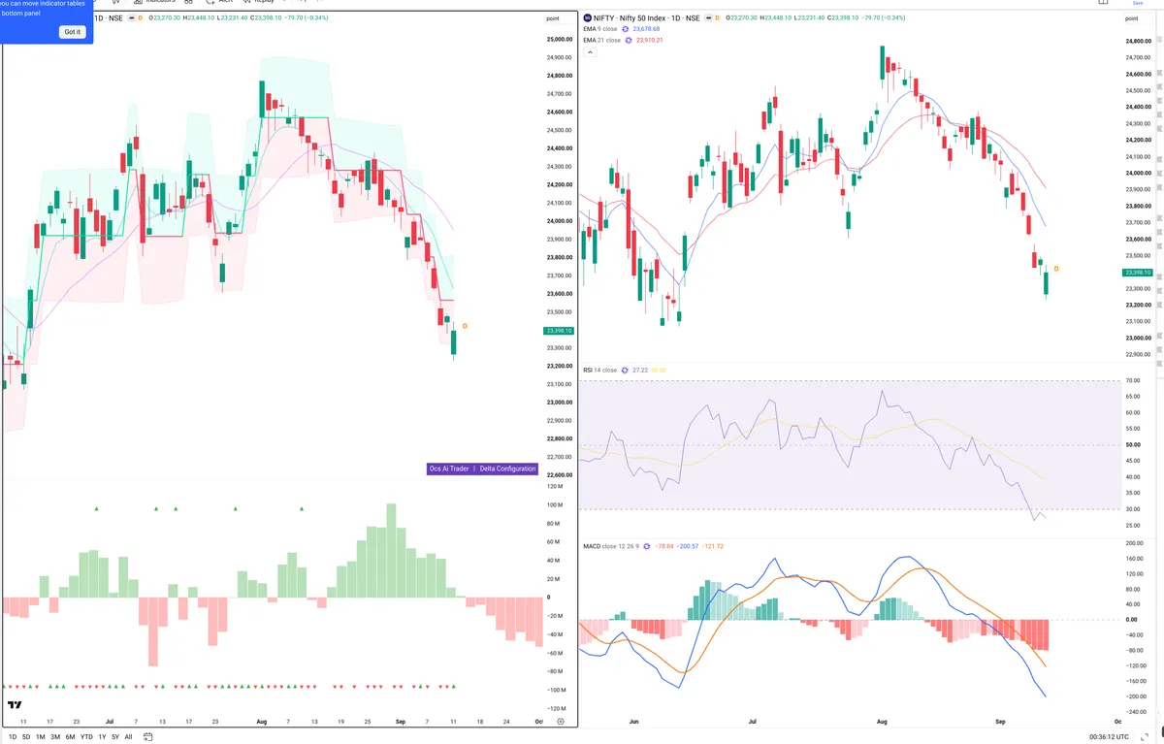Toggle the minus flag icon in right chart header

tap(707, 17)
